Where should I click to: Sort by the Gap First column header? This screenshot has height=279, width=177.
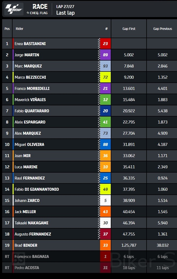point(129,29)
